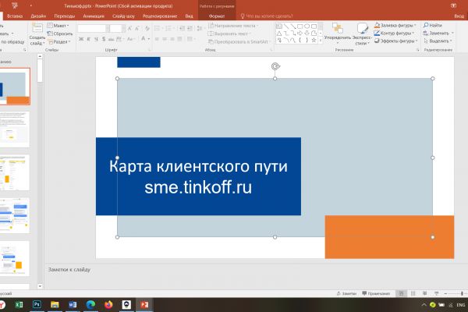
Task: Click the Примечания button in status bar
Action: tap(376, 294)
